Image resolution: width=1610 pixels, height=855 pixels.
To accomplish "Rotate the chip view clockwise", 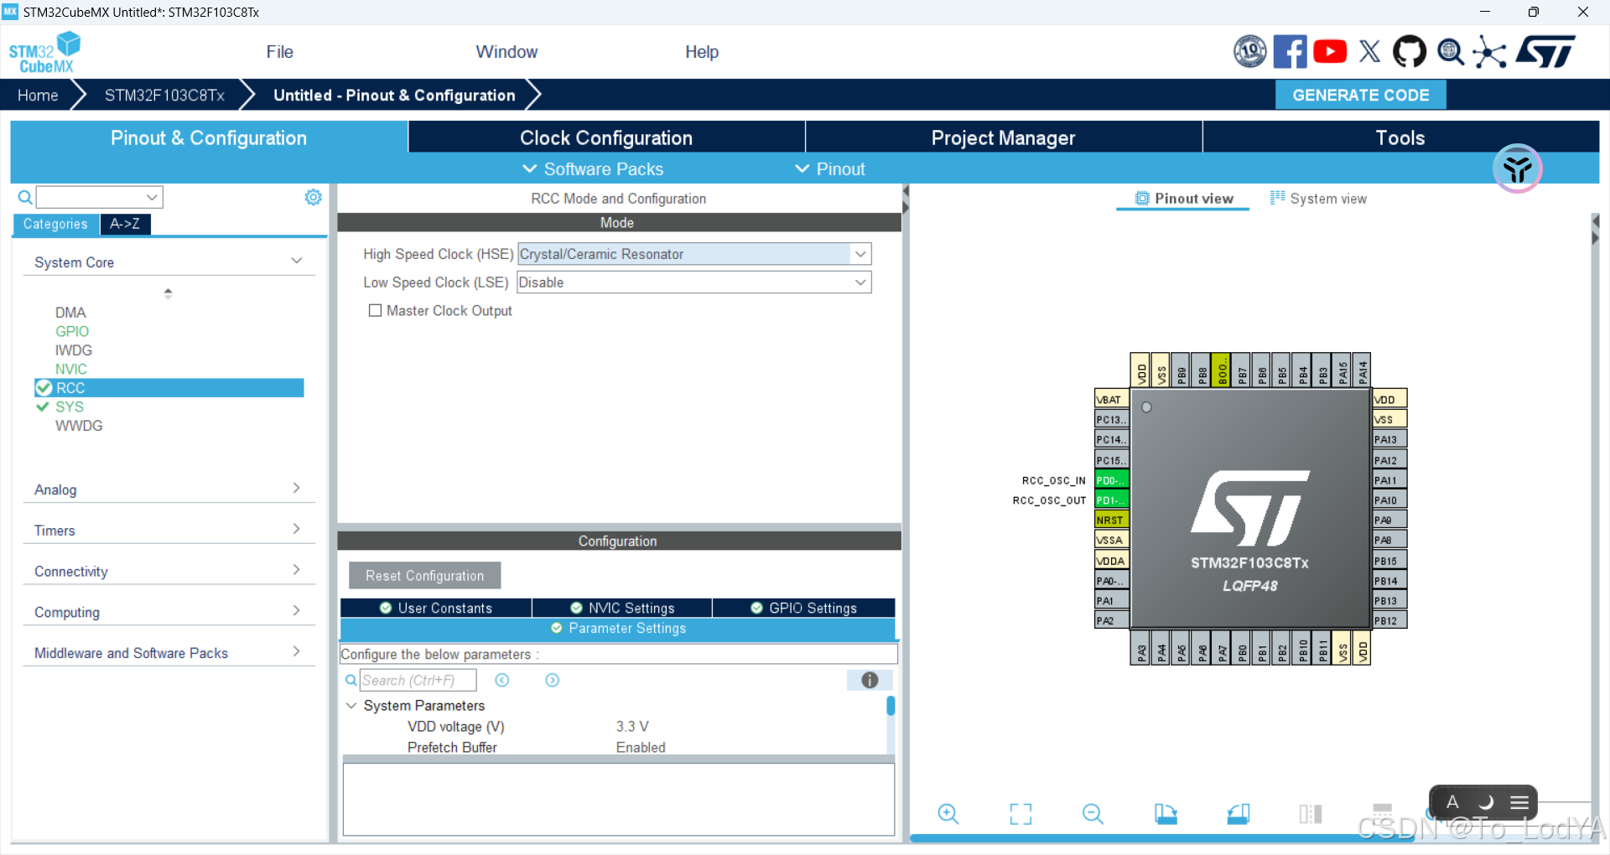I will coord(1166,814).
